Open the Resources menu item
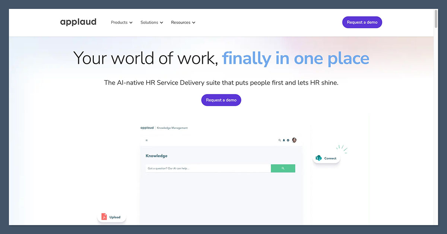This screenshot has width=447, height=234. (x=181, y=22)
